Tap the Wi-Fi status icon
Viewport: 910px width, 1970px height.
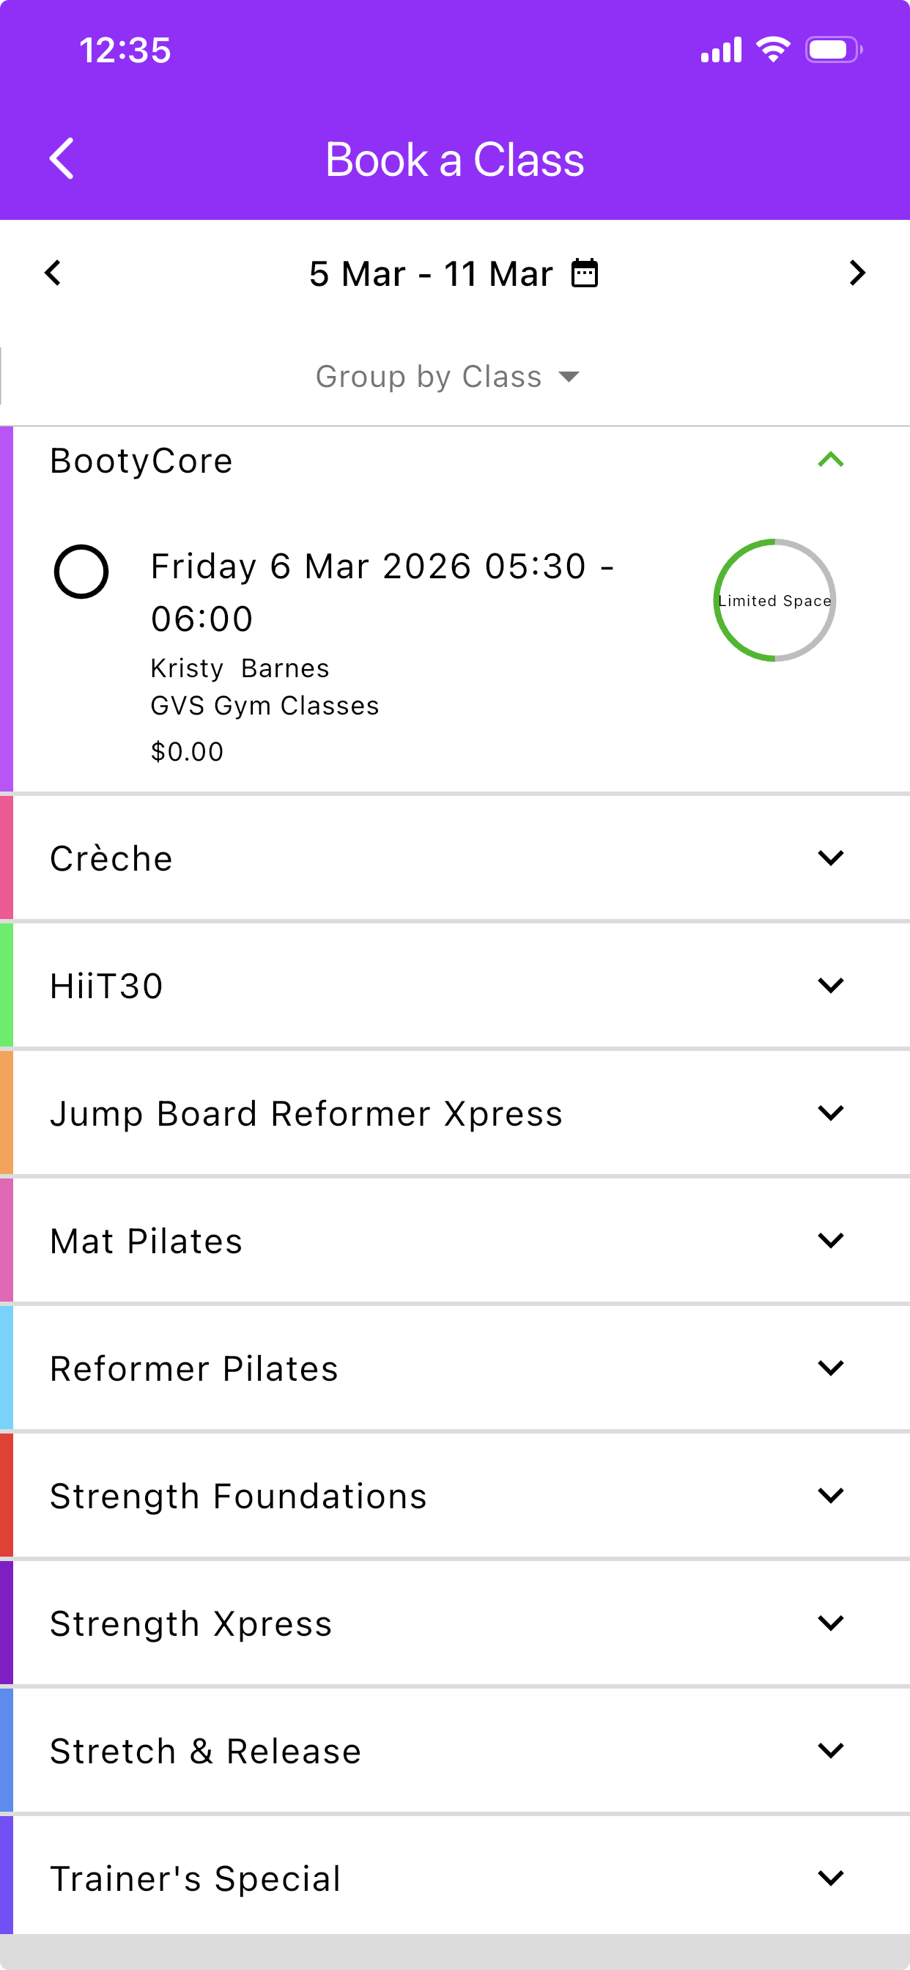click(x=772, y=51)
